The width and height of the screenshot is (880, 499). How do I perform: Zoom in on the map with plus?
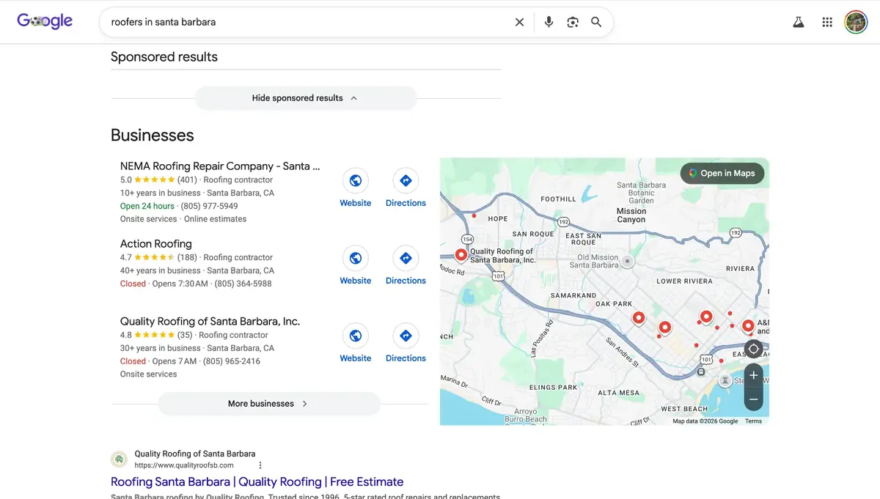(x=753, y=375)
